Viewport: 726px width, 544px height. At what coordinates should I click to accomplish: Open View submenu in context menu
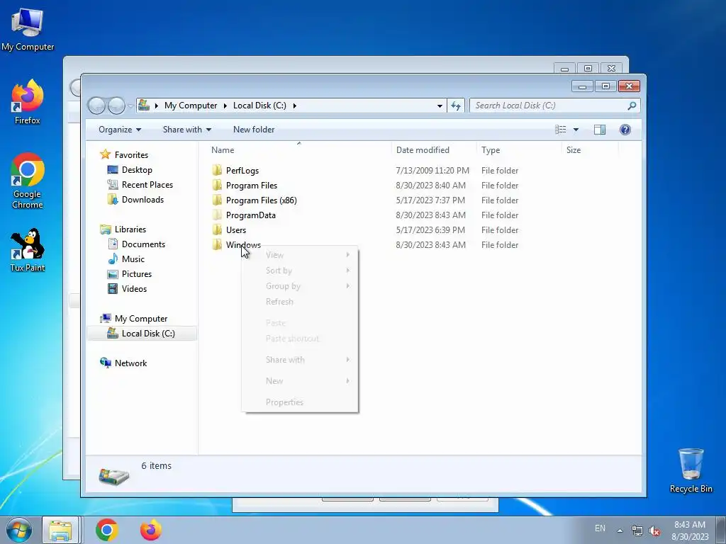300,255
